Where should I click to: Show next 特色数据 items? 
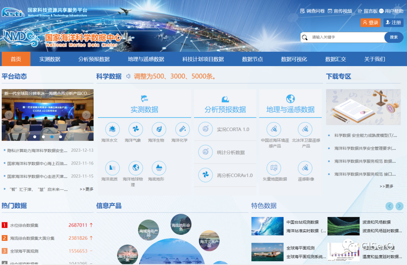[399, 206]
